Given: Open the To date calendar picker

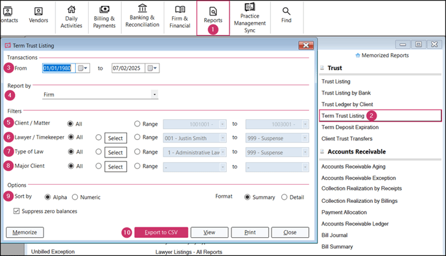Looking at the screenshot, I should point(152,68).
